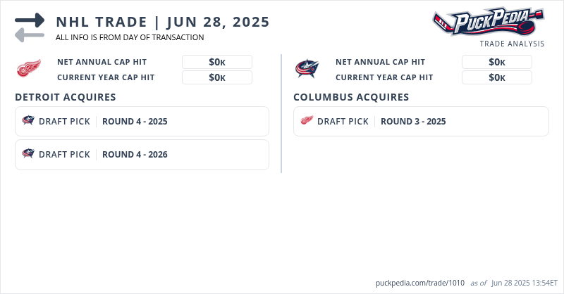Select Columbus's Current Year Cap Hit value box
This screenshot has height=294, width=564.
click(x=496, y=77)
